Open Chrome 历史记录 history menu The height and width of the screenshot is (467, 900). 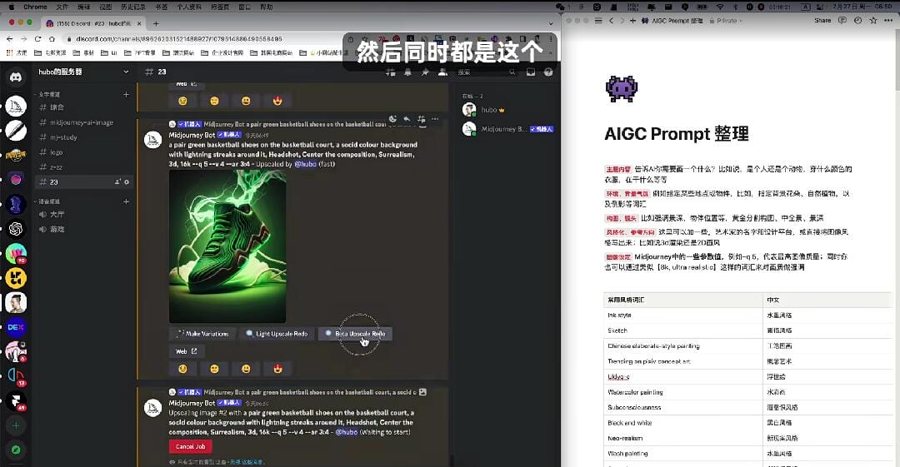coord(133,7)
